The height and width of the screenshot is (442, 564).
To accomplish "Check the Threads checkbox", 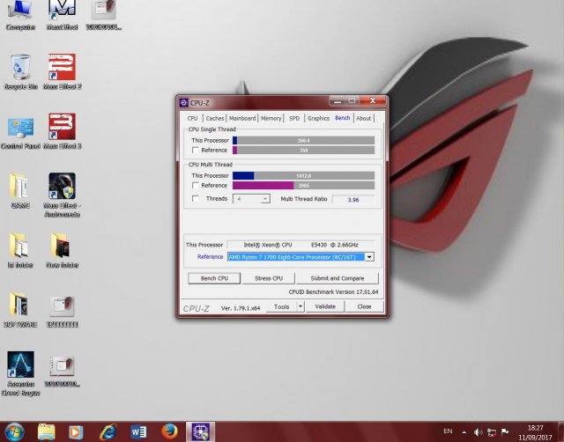I will click(196, 199).
